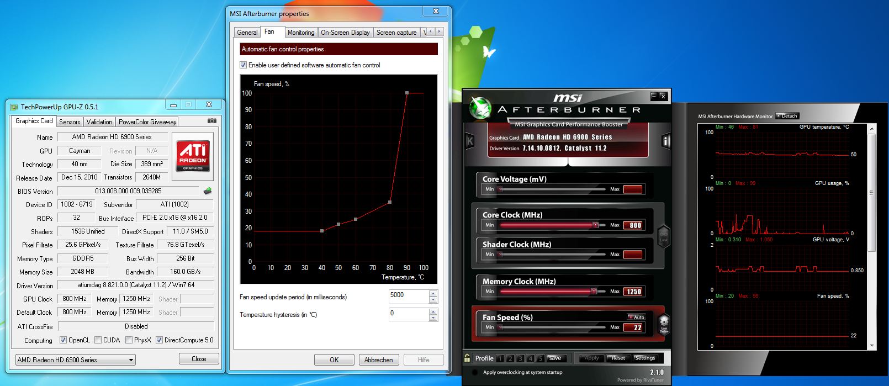
Task: Click the Core Clock slider handle
Action: [595, 225]
